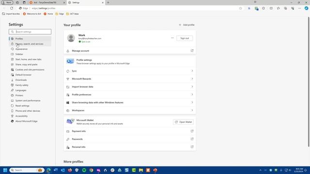310x174 pixels.
Task: Click the Work profile pill in title bar
Action: (7, 2)
